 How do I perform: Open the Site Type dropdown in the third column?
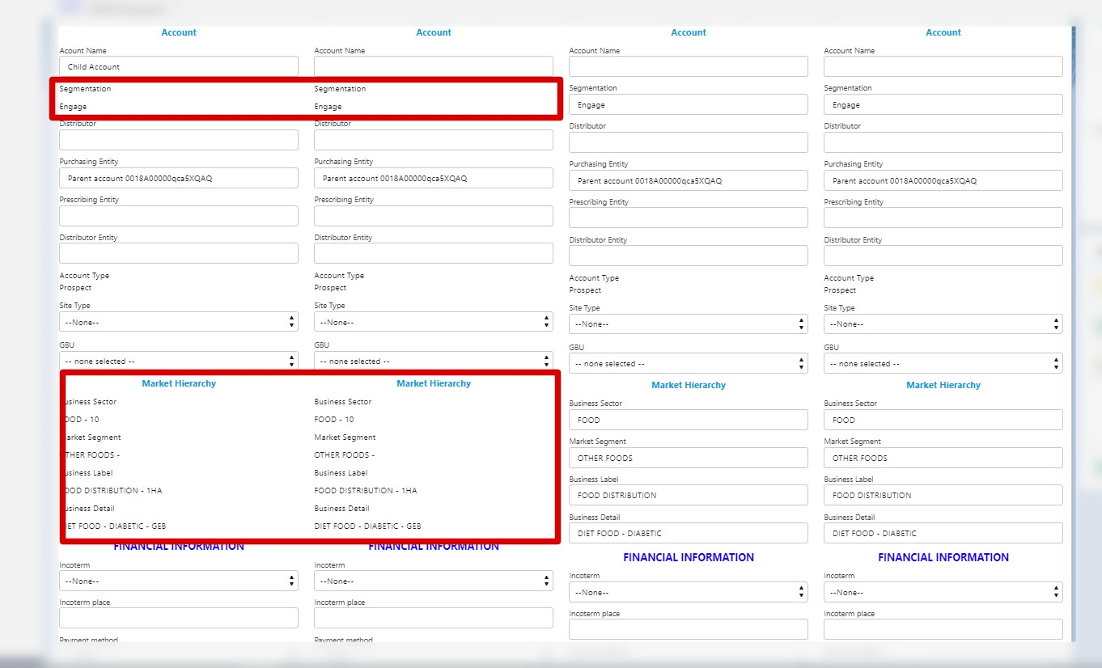689,324
